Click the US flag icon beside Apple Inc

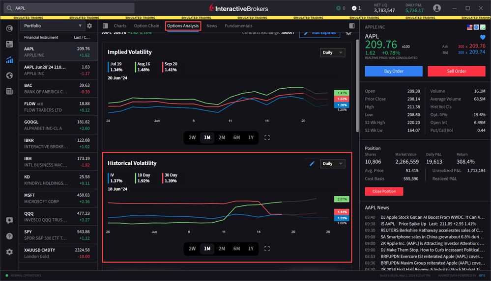(470, 27)
